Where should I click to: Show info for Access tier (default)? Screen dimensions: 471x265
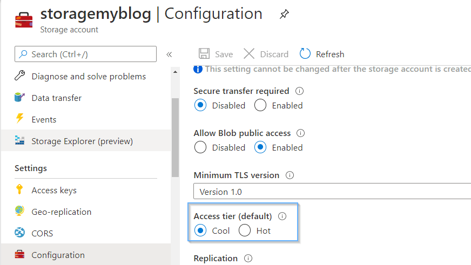282,216
